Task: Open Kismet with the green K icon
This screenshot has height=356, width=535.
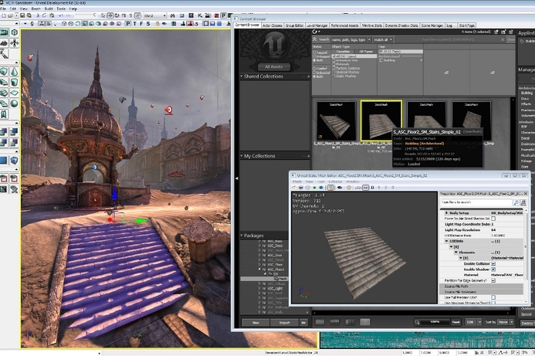Action: pyautogui.click(x=200, y=15)
